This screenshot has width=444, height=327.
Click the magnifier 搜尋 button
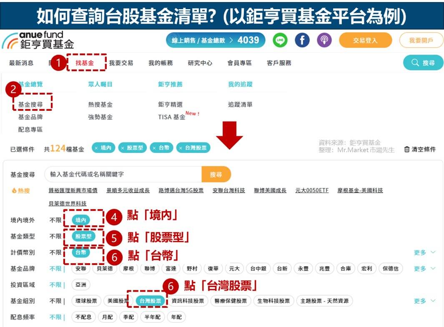pos(423,62)
